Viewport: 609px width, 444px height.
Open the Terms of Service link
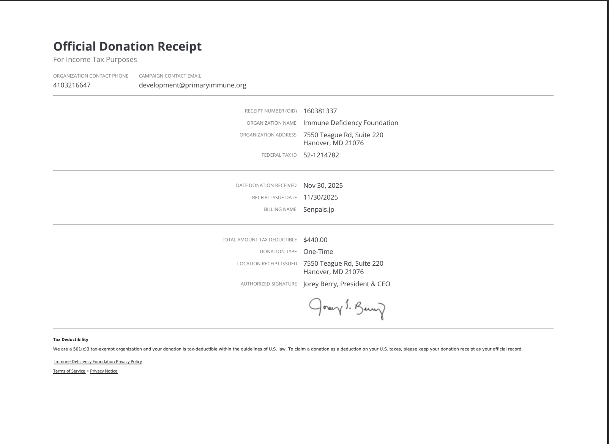69,371
